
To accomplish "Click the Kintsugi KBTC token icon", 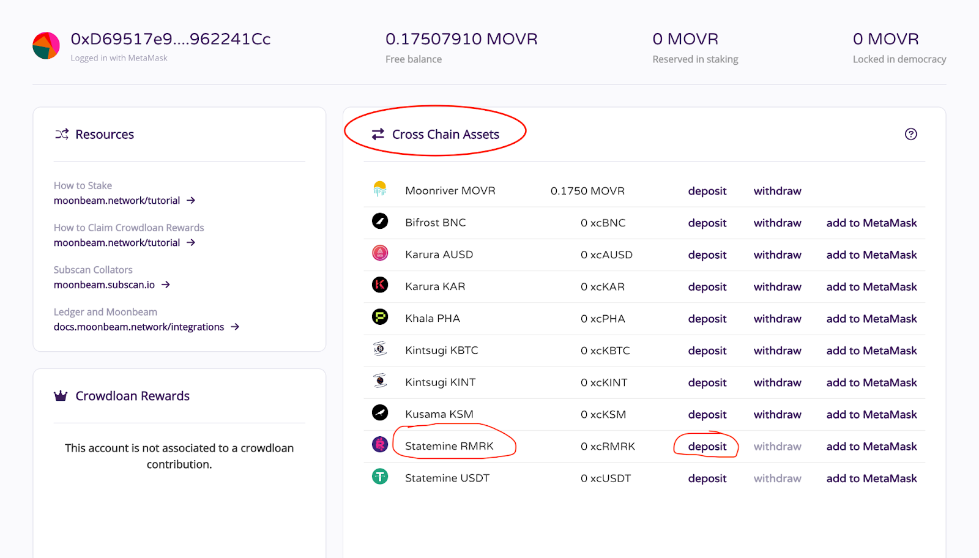I will pos(380,349).
